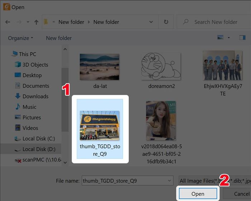Click the sidebar scroll down arrow
The width and height of the screenshot is (251, 201).
pos(65,163)
